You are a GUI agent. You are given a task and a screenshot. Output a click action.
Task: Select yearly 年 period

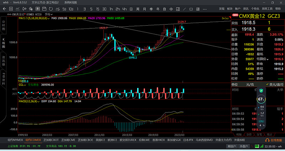(x=158, y=9)
